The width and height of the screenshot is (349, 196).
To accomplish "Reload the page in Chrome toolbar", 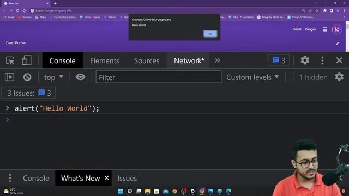I will pos(17,10).
